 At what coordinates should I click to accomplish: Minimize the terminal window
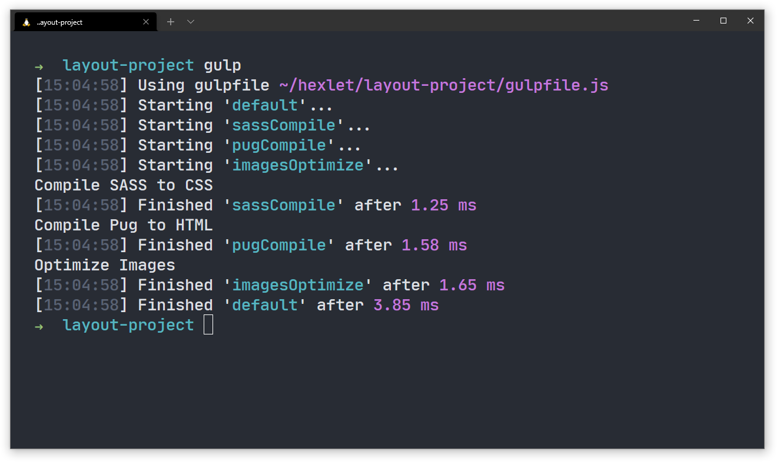(x=696, y=21)
